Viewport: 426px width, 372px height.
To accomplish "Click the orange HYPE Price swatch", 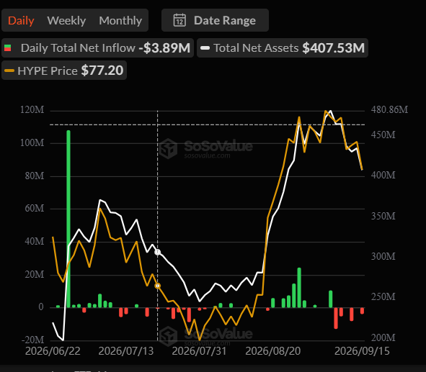I will [x=9, y=71].
